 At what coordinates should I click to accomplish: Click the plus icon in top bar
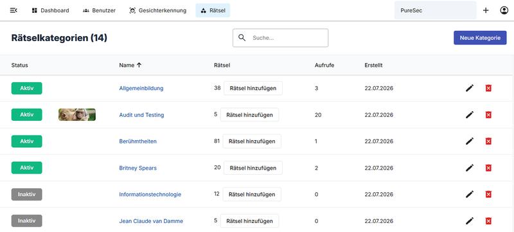486,10
